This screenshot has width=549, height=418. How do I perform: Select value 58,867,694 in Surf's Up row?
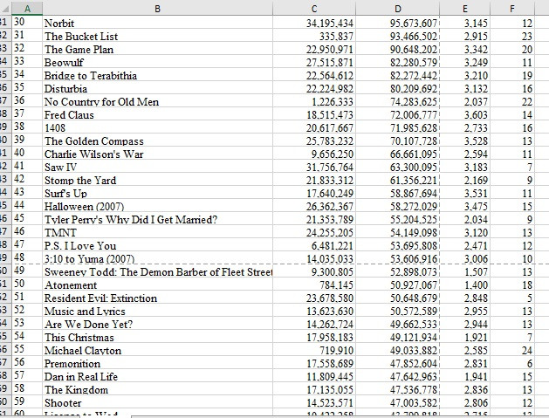tap(397, 193)
